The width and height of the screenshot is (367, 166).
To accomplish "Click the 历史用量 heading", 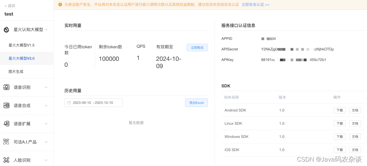I will tap(73, 91).
